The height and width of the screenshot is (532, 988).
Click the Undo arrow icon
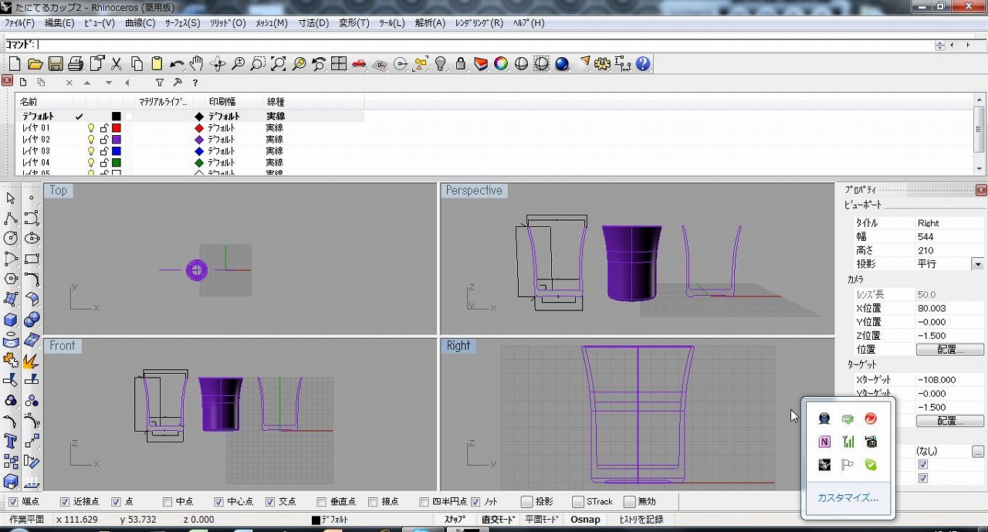[x=177, y=63]
